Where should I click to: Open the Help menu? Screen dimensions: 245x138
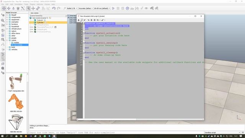tap(53, 4)
